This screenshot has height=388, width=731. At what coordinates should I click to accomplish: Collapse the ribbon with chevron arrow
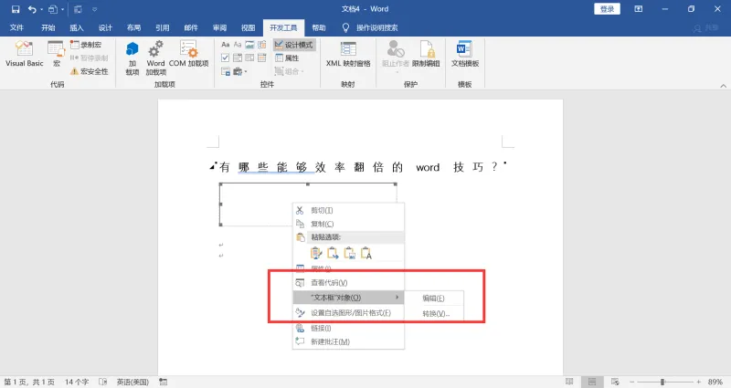(723, 86)
